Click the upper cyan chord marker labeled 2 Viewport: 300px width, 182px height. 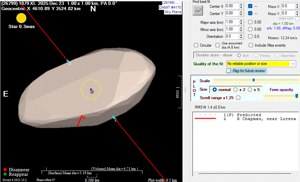[68, 61]
